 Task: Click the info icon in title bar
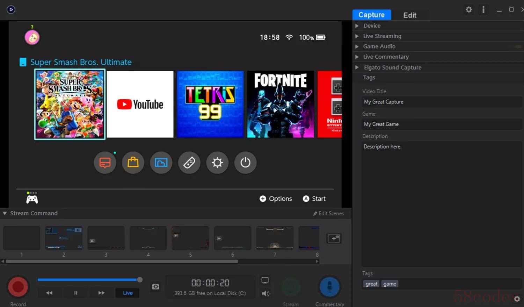point(483,10)
